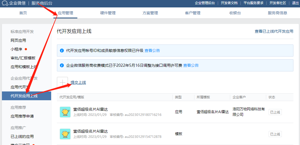This screenshot has height=145, width=300.
Task: Switch to the 客户管理 tab
Action: tap(193, 13)
